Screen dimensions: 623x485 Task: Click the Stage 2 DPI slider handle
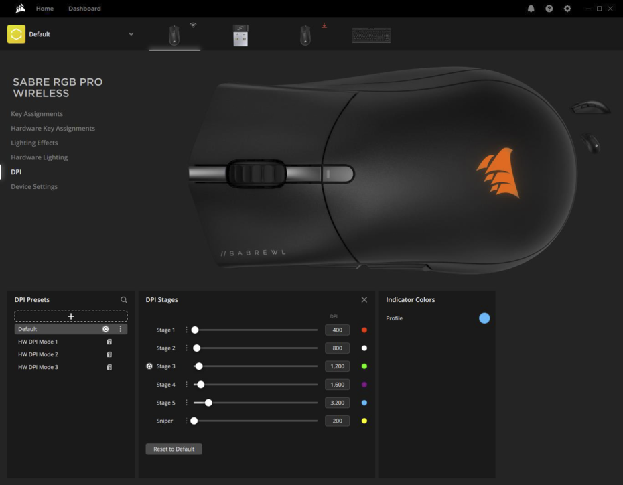pos(197,348)
